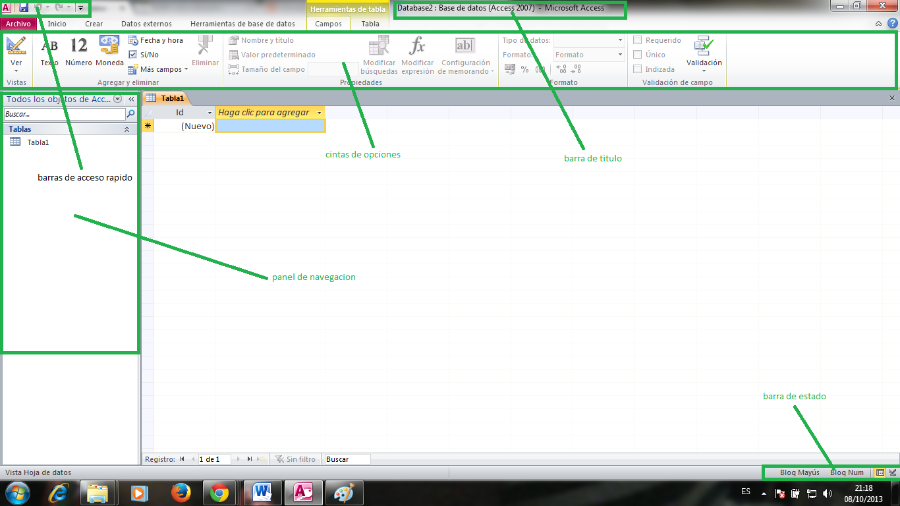Image resolution: width=900 pixels, height=506 pixels.
Task: Open the Tipo de datos combo box
Action: (x=589, y=40)
